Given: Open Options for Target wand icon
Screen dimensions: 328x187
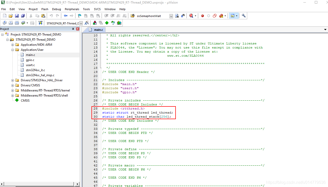Looking at the screenshot, I should (87, 23).
